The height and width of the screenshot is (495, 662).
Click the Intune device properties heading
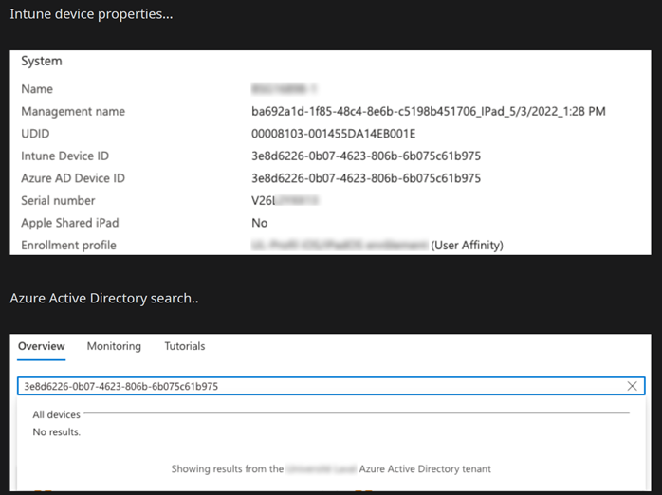(x=91, y=14)
